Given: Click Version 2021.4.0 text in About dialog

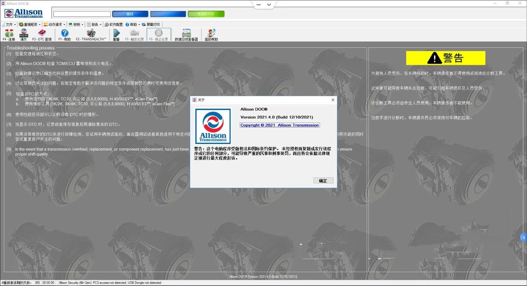Looking at the screenshot, I should 277,117.
